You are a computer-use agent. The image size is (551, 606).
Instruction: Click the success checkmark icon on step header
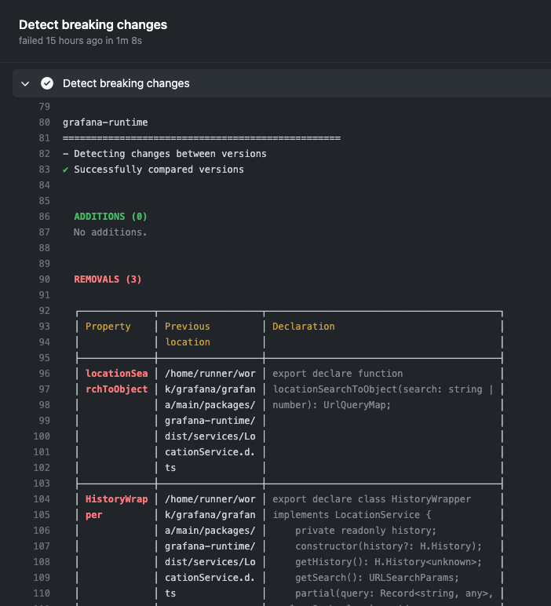47,83
